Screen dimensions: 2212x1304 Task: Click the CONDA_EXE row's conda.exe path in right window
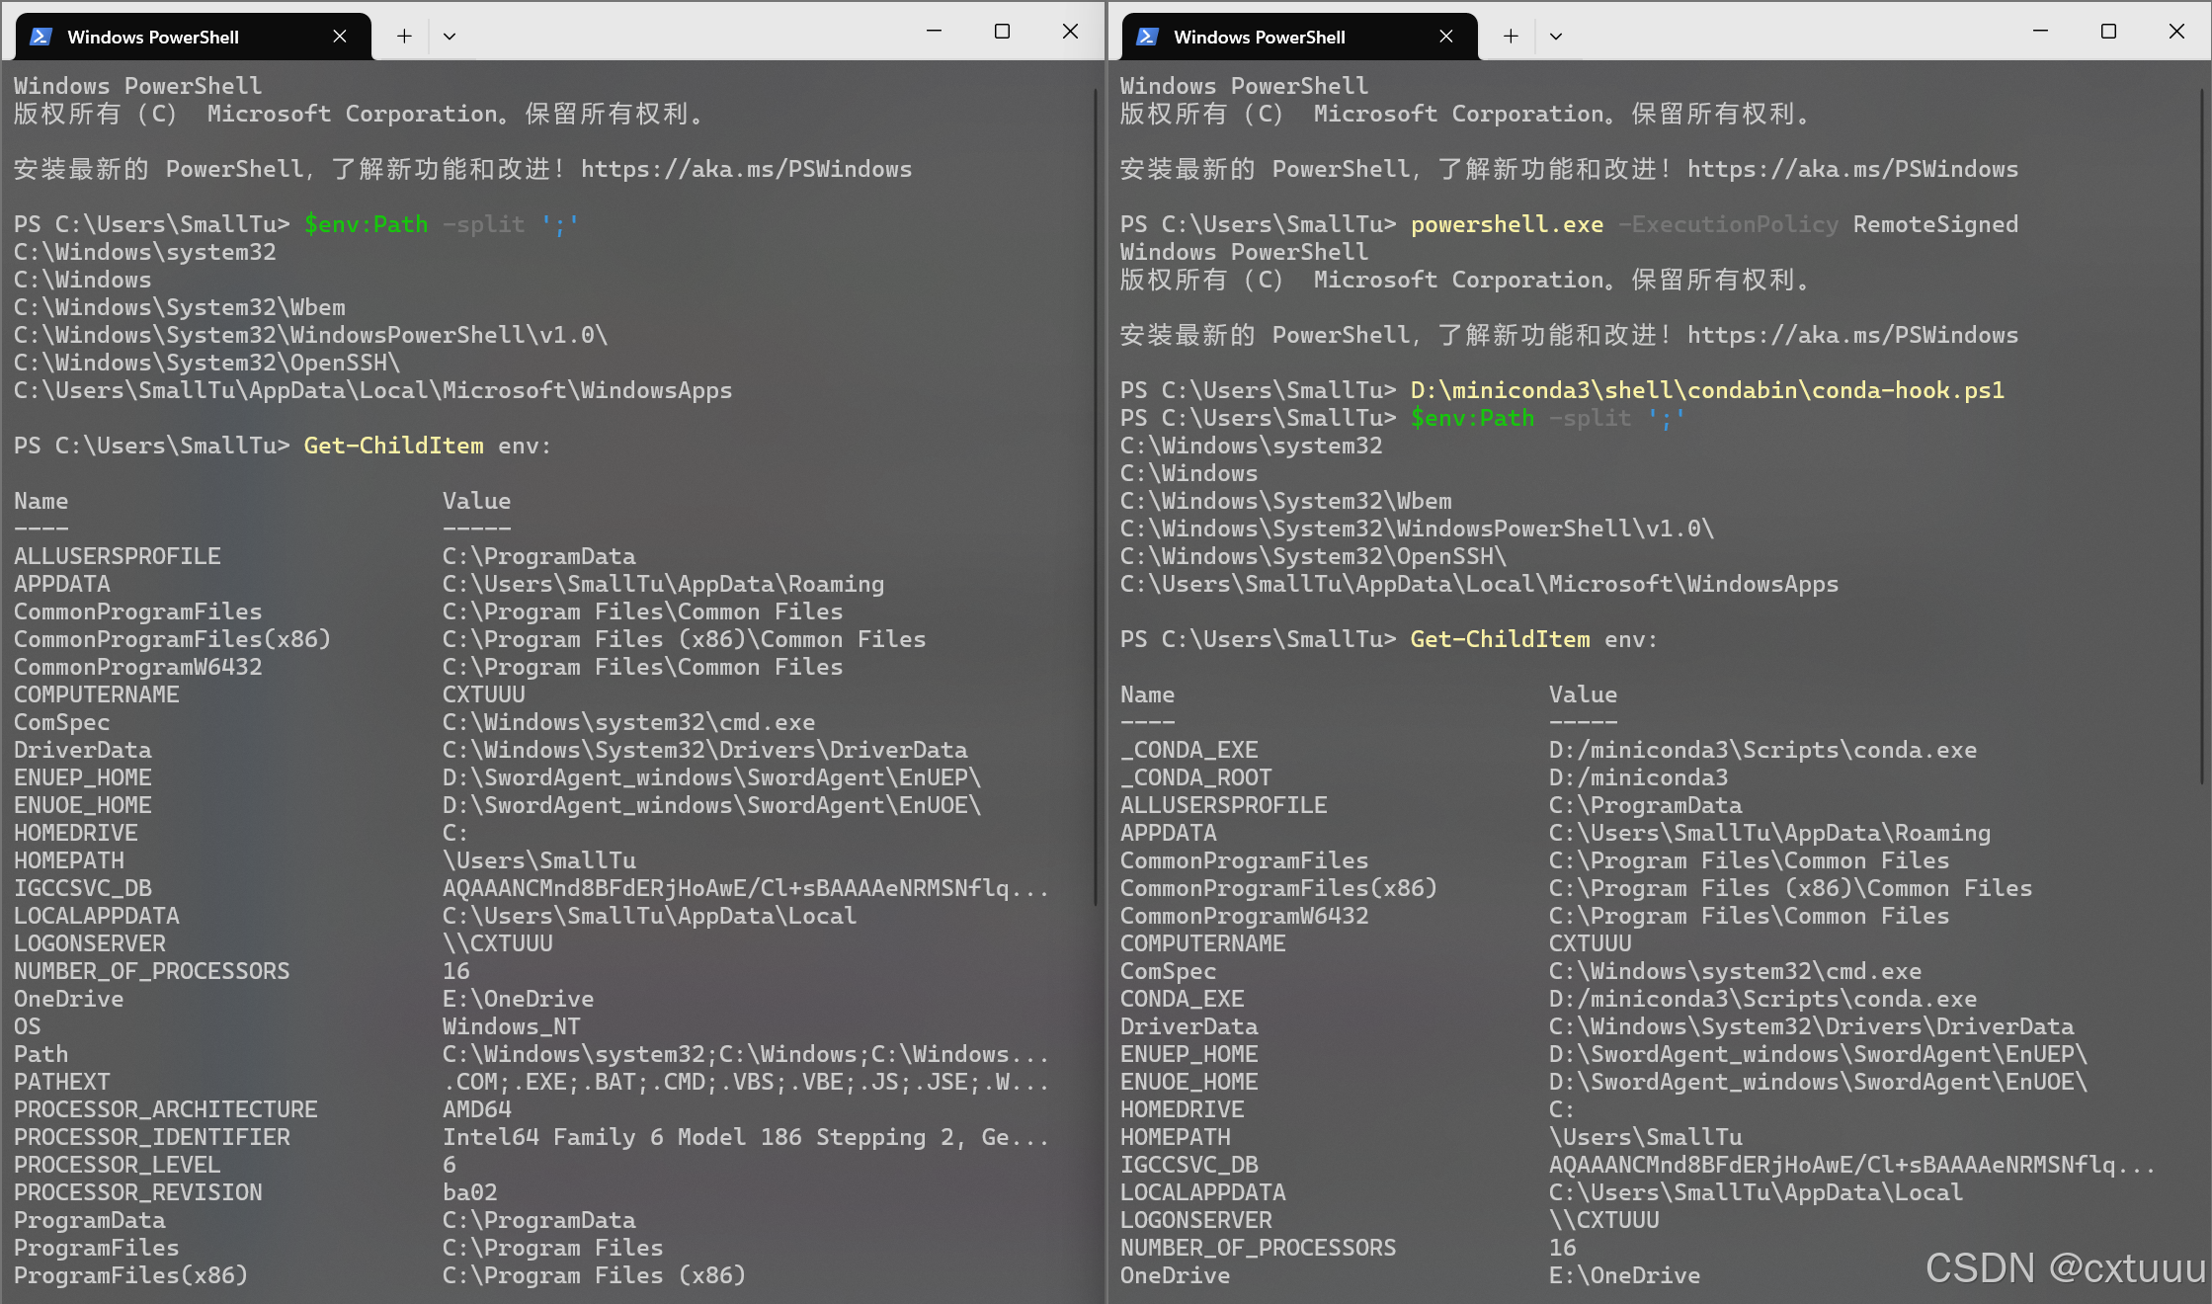1763,999
